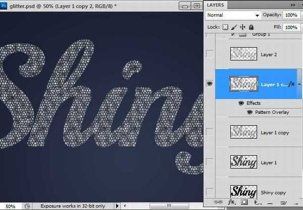Screen dimensions: 303x210
Task: Click the 'Exposure works in 32-bit only' status text
Action: [x=73, y=206]
